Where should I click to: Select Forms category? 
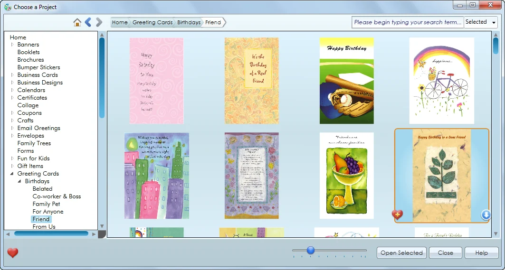pyautogui.click(x=26, y=150)
